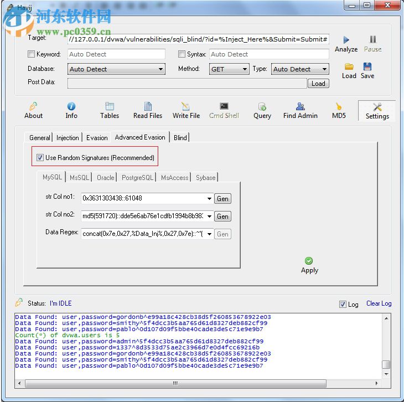
Task: Click Gen button for Data Regex
Action: [x=222, y=234]
